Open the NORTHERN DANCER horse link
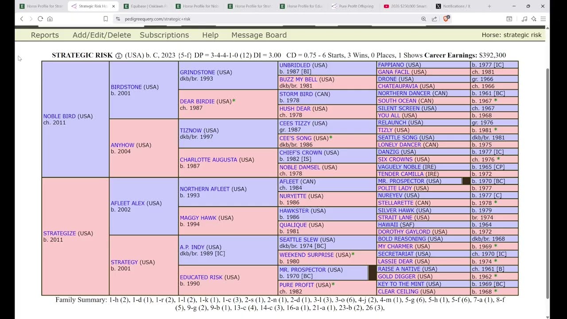The image size is (567, 319). [404, 93]
